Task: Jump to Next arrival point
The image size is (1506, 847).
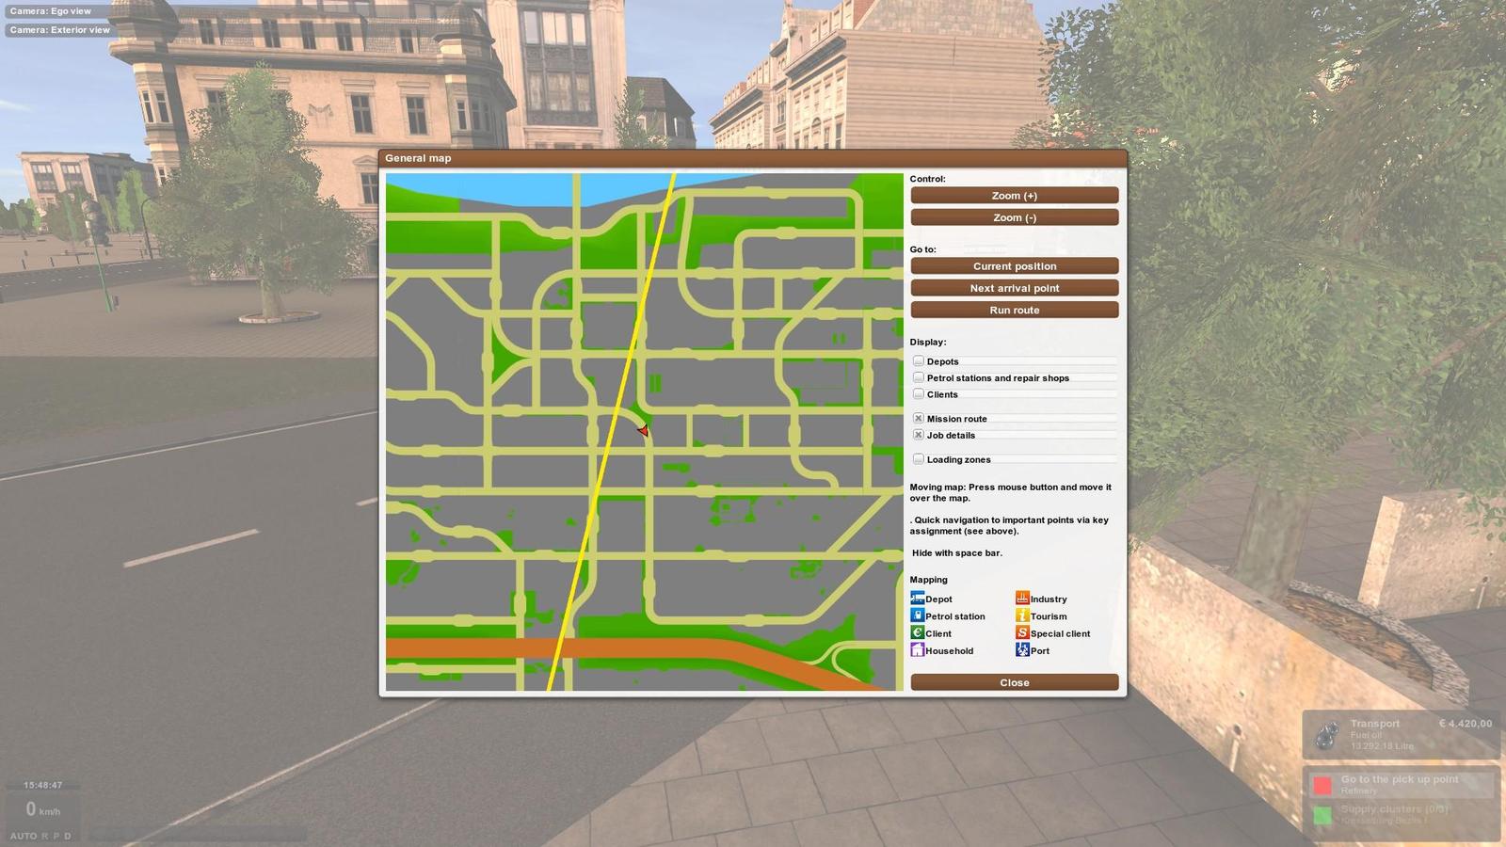Action: pos(1014,288)
